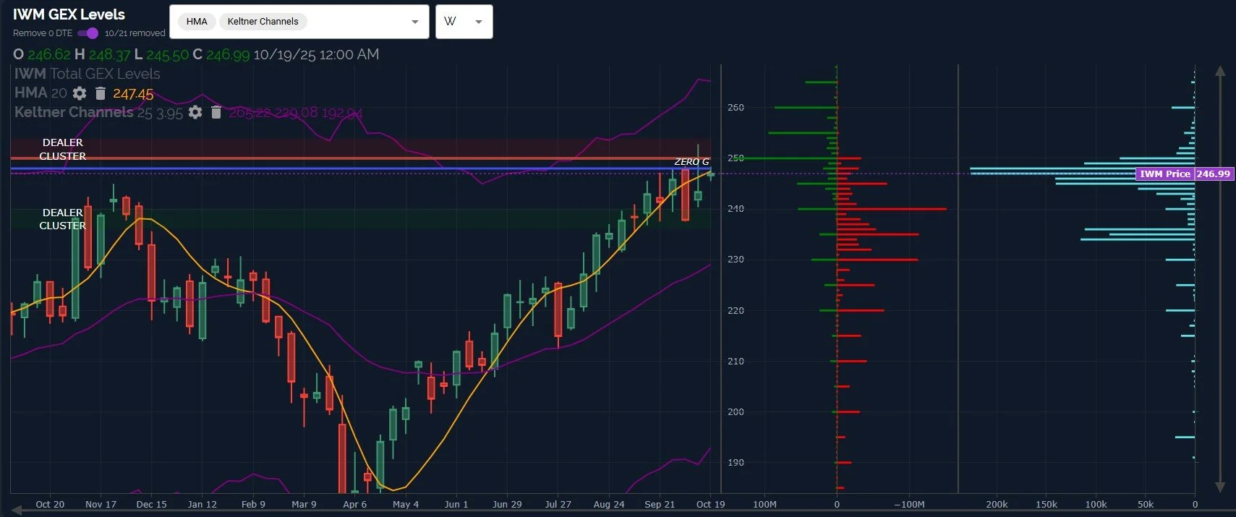Image resolution: width=1236 pixels, height=517 pixels.
Task: Expand the indicators dropdown arrow
Action: 415,22
